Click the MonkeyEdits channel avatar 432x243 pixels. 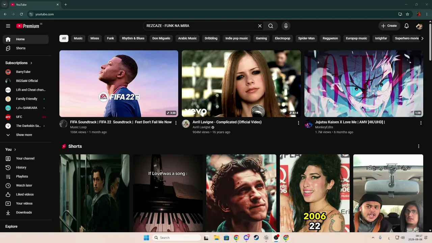[308, 124]
